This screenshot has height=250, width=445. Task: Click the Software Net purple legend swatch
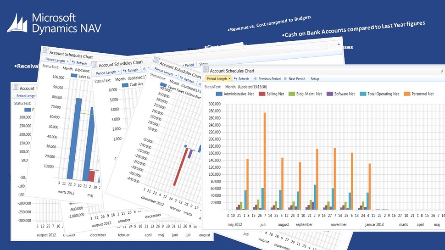click(x=329, y=94)
